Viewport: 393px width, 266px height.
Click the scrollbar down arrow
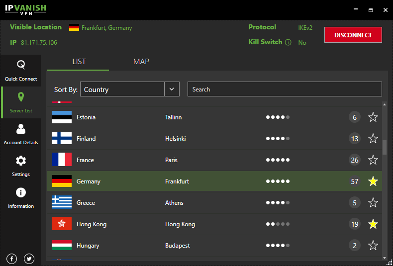point(385,258)
